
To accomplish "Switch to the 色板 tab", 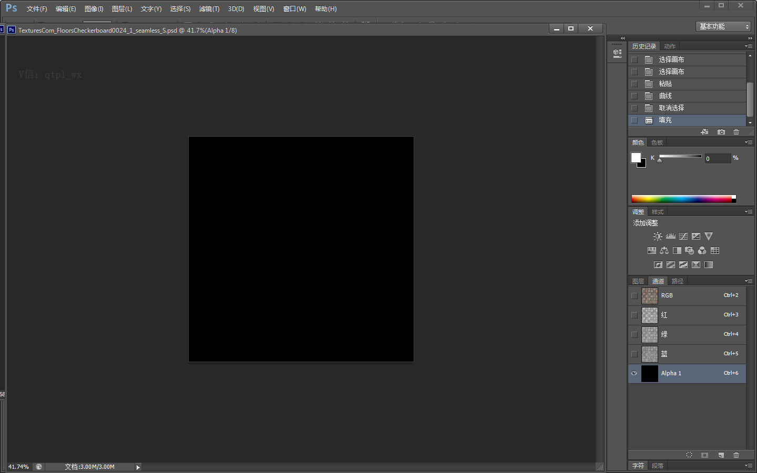I will (x=657, y=142).
